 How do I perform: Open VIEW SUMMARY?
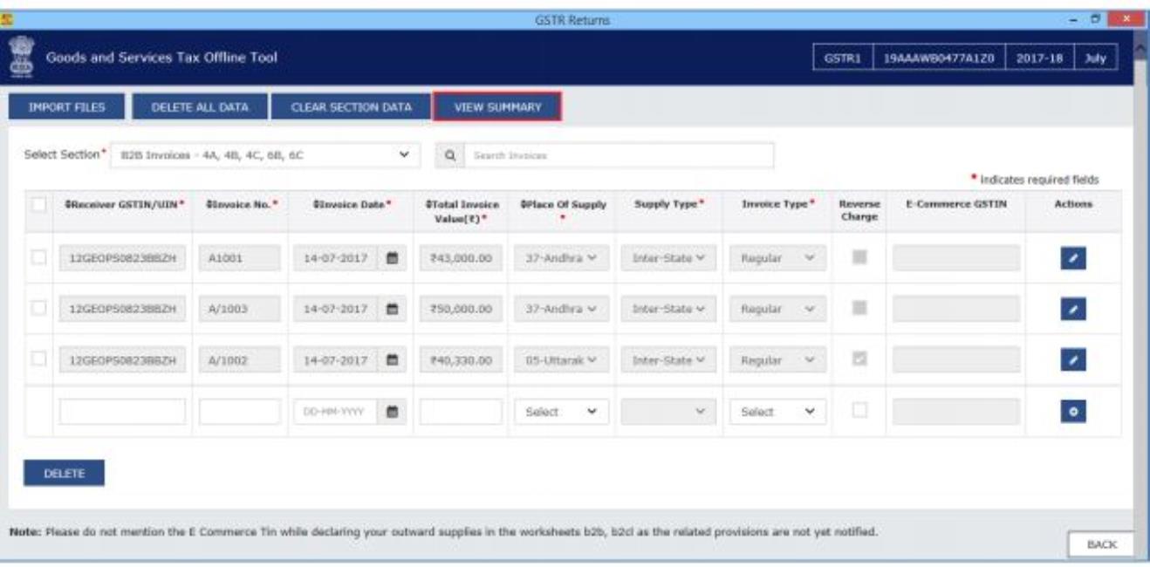(498, 107)
